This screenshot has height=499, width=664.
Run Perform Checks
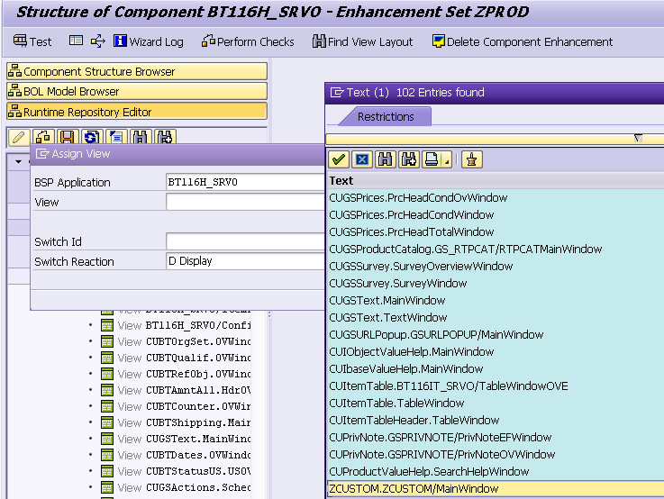coord(248,41)
